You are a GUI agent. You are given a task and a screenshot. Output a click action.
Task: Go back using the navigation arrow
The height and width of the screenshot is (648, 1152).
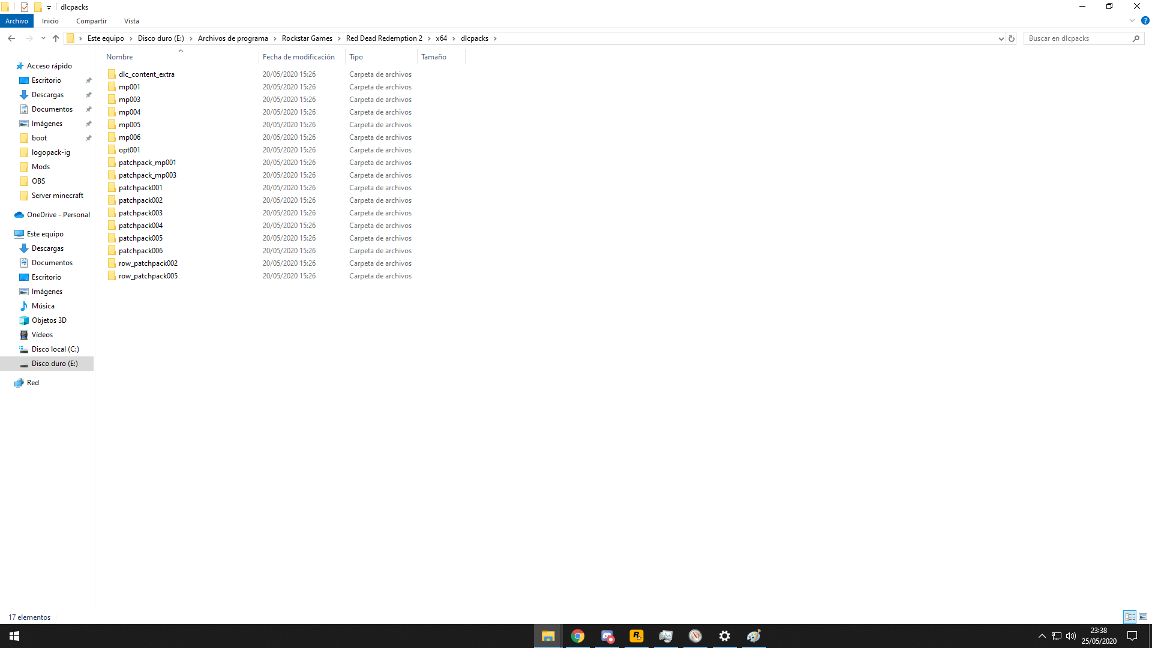pyautogui.click(x=11, y=38)
